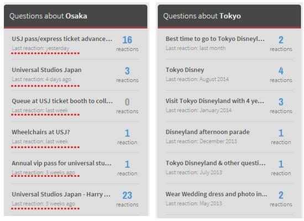Click the 23 reactions count
The image size is (304, 221).
pyautogui.click(x=127, y=199)
